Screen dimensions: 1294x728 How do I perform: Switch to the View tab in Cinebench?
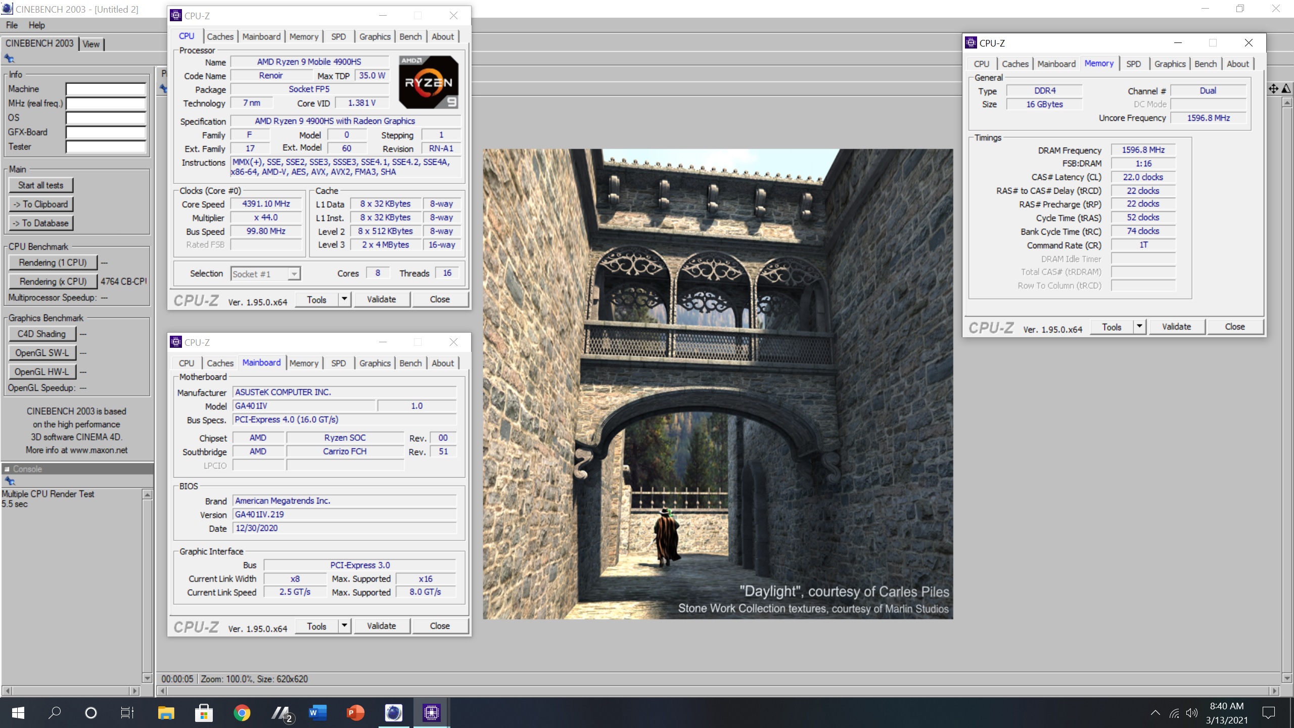(x=91, y=44)
